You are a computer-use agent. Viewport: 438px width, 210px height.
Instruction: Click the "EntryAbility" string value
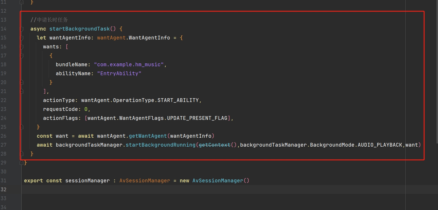pos(119,73)
